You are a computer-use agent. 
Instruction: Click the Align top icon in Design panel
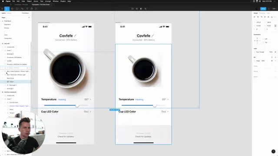click(x=265, y=17)
